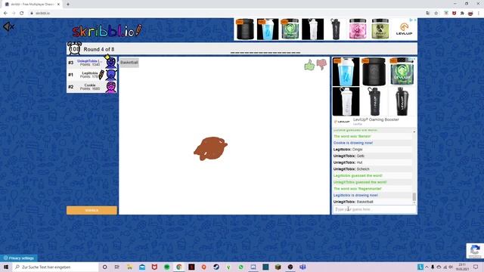Go forward in the browser

point(14,13)
